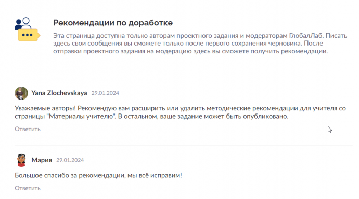Click the 29.01.2024 date beside Мария
359x199 pixels.
point(70,160)
